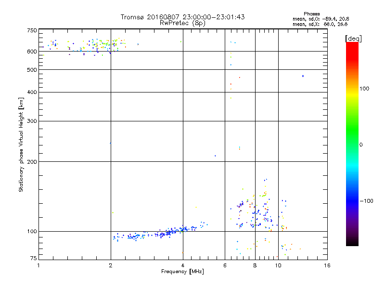This screenshot has height=289, width=385.
Task: Click the x-axis tick label '1'
Action: point(38,265)
